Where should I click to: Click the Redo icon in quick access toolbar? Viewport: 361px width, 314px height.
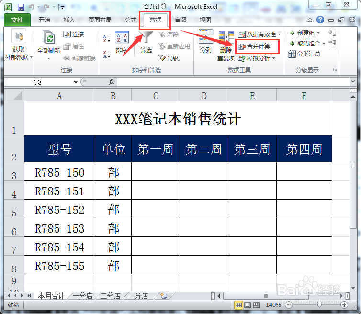[47, 7]
